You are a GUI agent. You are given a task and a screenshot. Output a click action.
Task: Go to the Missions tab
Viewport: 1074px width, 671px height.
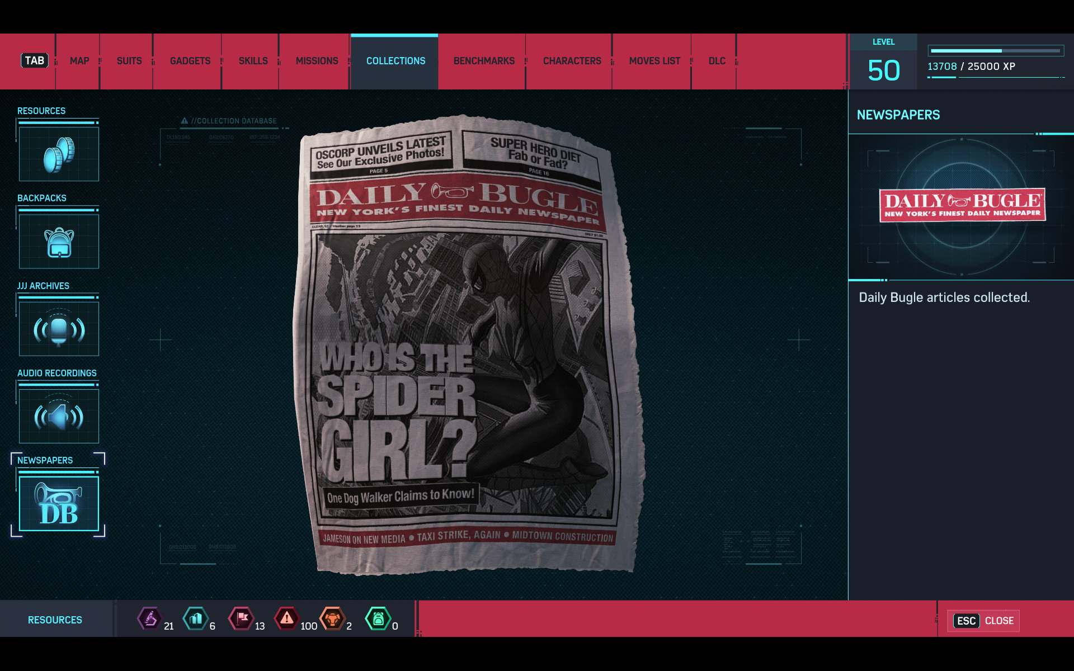click(x=317, y=61)
